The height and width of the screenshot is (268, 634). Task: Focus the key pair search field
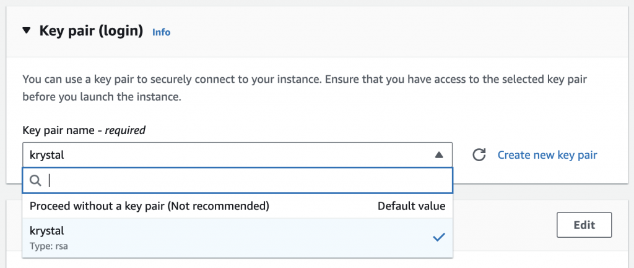click(248, 180)
